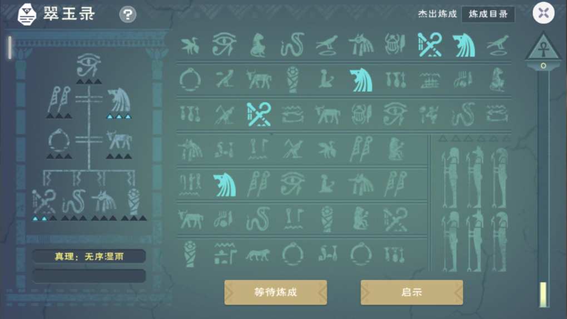The width and height of the screenshot is (567, 319).
Task: Click the 等待炼成 button
Action: click(276, 292)
